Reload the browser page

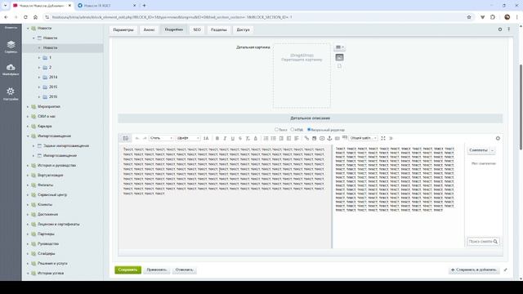[25, 17]
